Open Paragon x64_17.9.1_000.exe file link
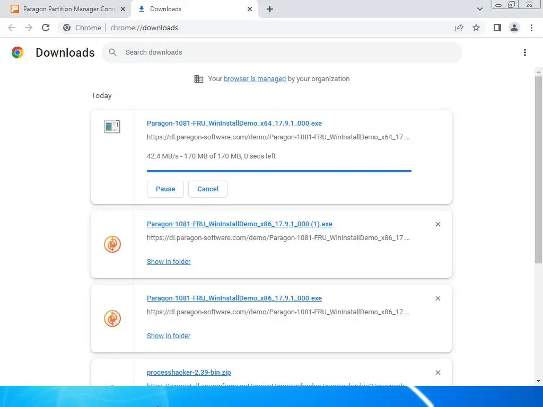Viewport: 543px width, 407px height. [234, 123]
